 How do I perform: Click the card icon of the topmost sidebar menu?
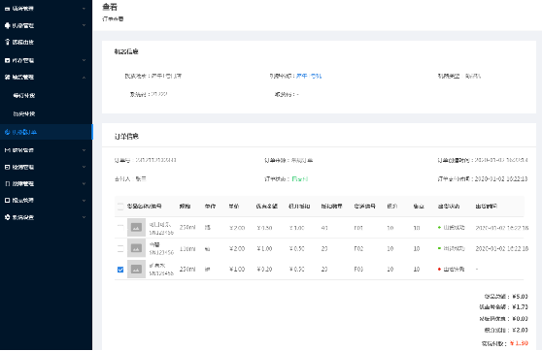coord(7,9)
